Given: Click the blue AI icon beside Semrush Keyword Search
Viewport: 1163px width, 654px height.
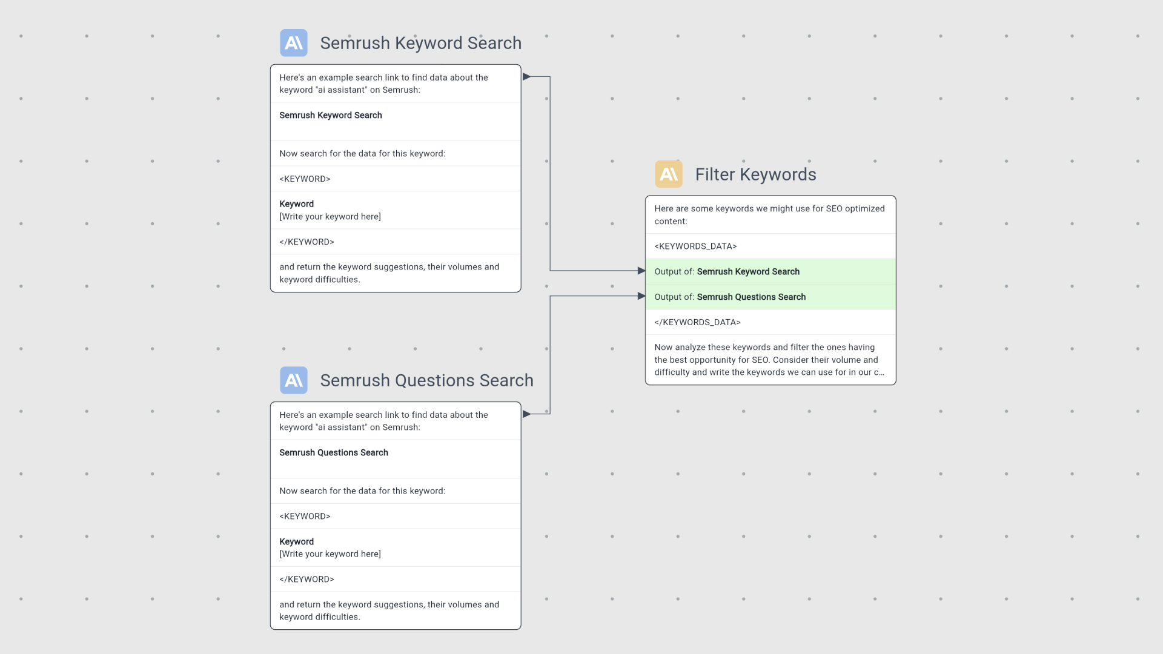Looking at the screenshot, I should [x=293, y=42].
